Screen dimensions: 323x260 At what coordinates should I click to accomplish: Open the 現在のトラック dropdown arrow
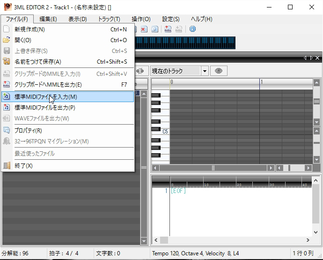[205, 71]
